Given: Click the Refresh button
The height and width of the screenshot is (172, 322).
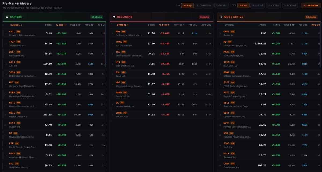Looking at the screenshot, I should 311,5.
